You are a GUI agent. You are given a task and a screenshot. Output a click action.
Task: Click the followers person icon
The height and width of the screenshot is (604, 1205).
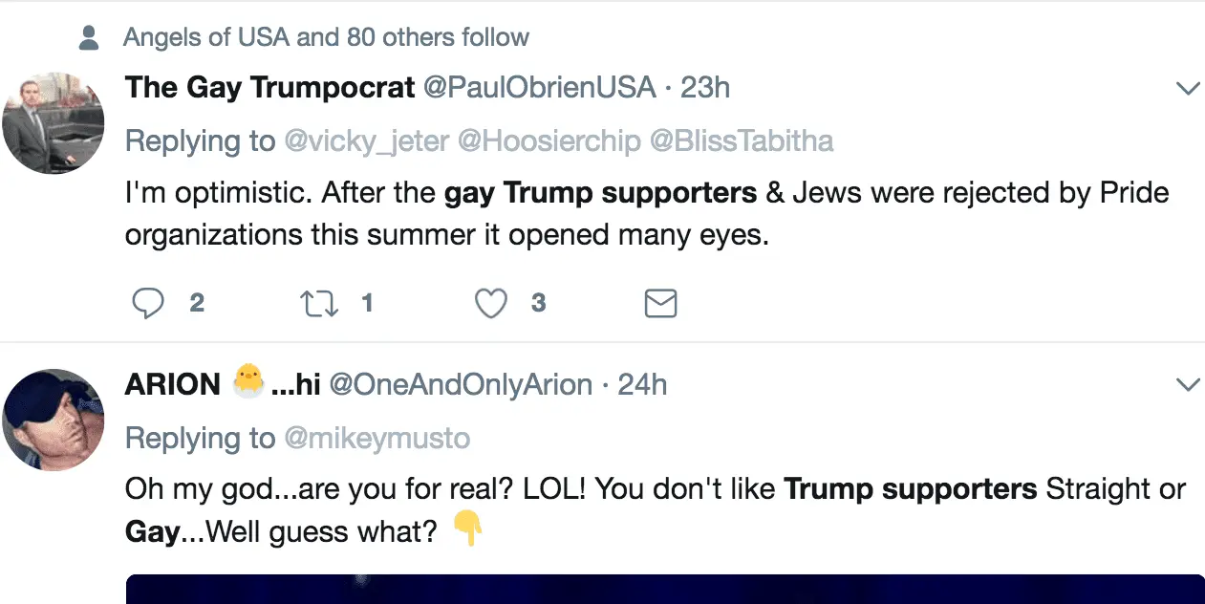click(x=90, y=38)
